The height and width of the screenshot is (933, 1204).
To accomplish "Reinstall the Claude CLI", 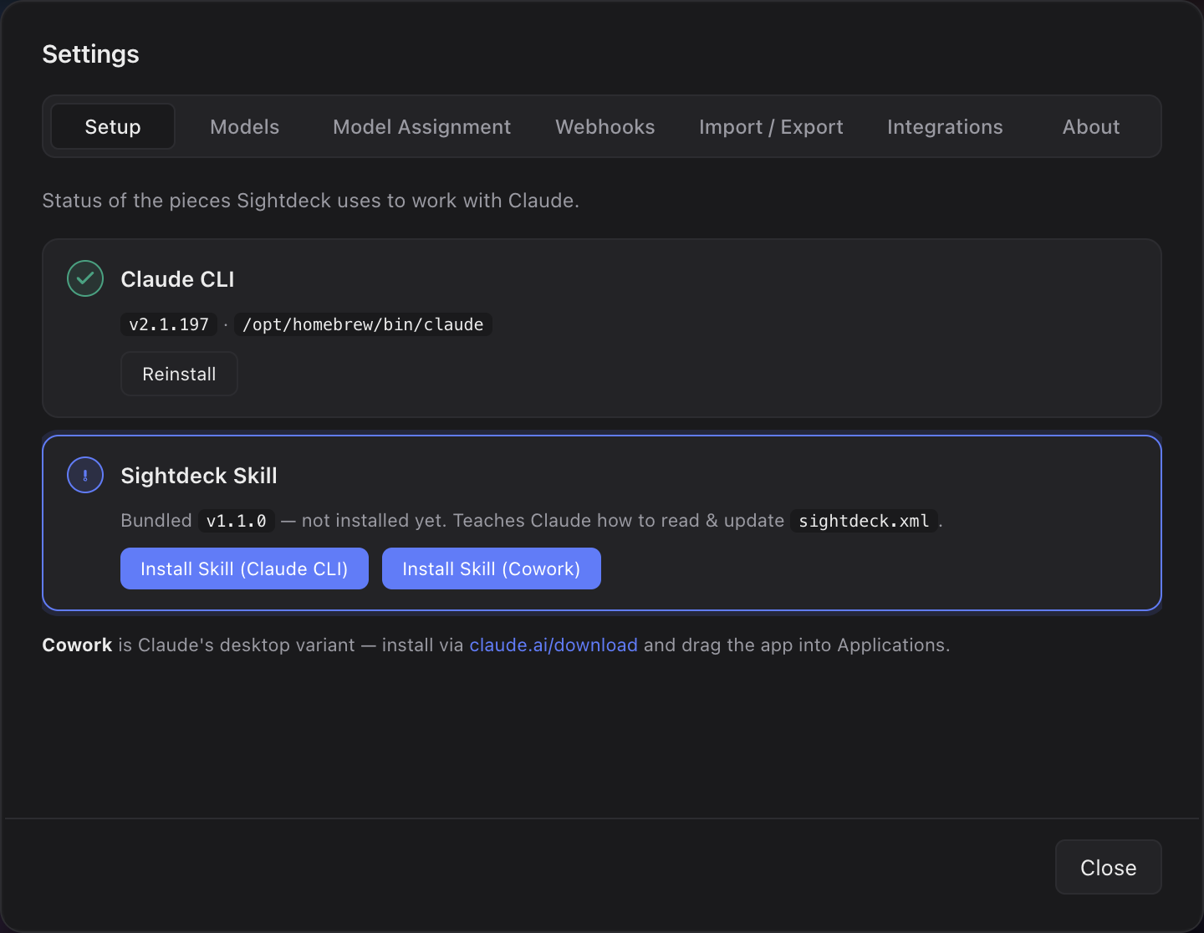I will [179, 374].
